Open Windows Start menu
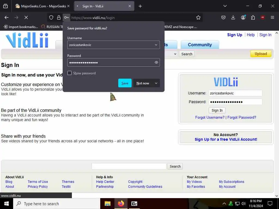 [x=7, y=204]
